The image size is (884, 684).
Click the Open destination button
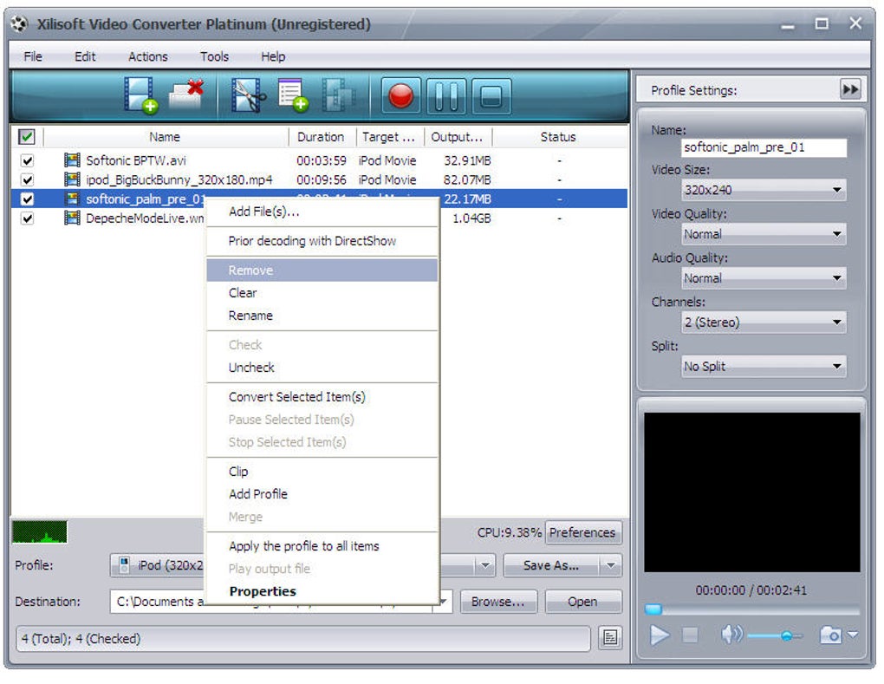tap(582, 602)
